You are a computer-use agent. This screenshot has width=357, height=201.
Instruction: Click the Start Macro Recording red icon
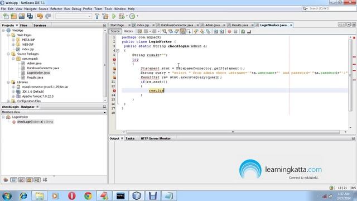click(229, 31)
